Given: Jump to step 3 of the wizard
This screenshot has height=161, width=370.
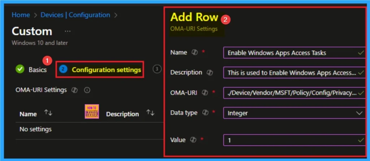Looking at the screenshot, I should (x=156, y=69).
